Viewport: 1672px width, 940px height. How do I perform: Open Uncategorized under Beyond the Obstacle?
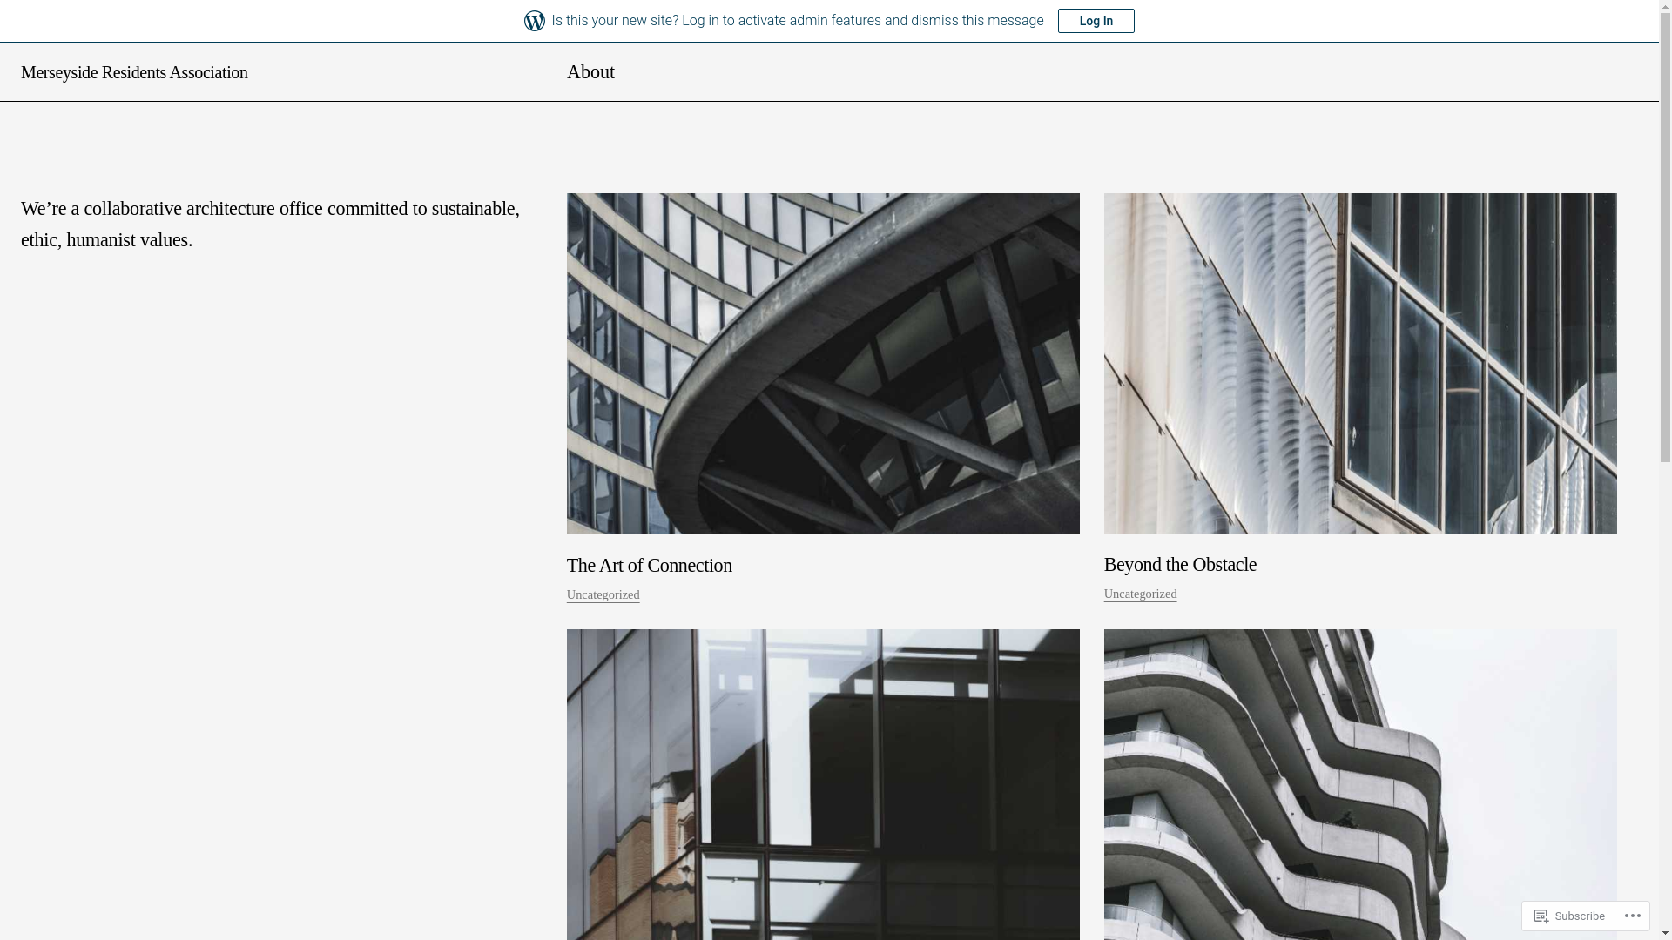click(1141, 594)
